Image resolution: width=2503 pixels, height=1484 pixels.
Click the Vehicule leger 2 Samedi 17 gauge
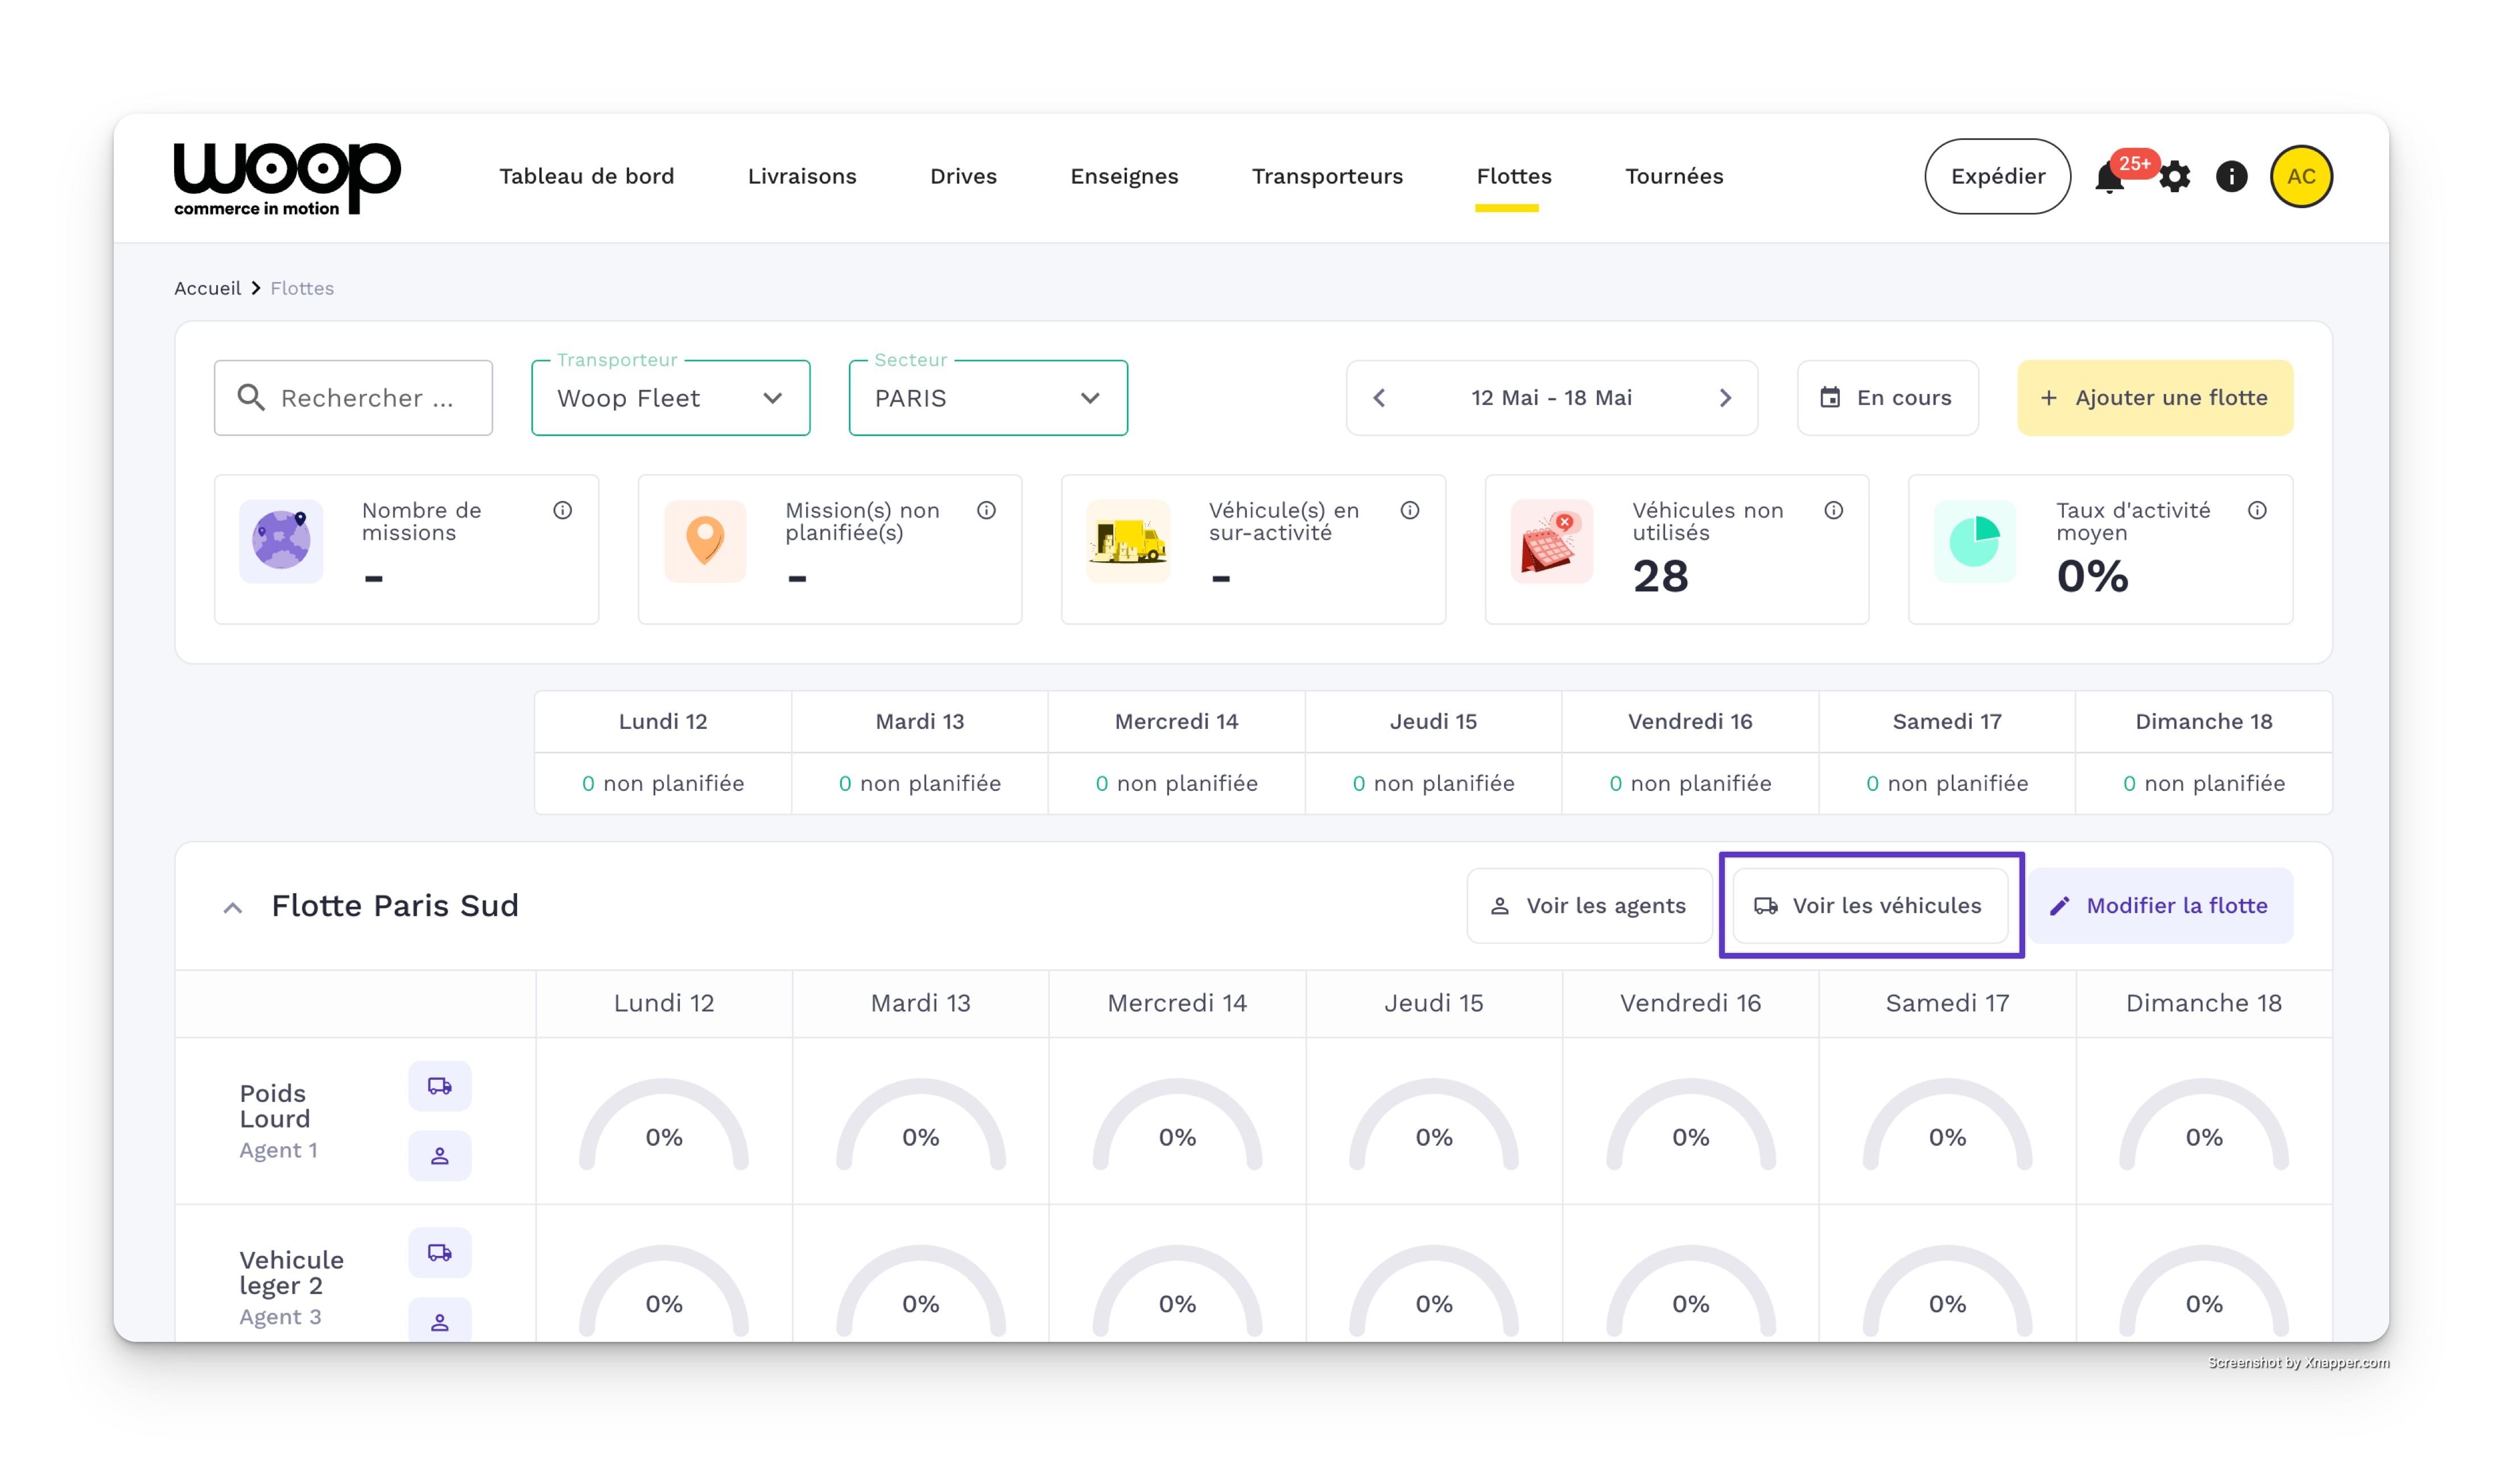click(1947, 1291)
